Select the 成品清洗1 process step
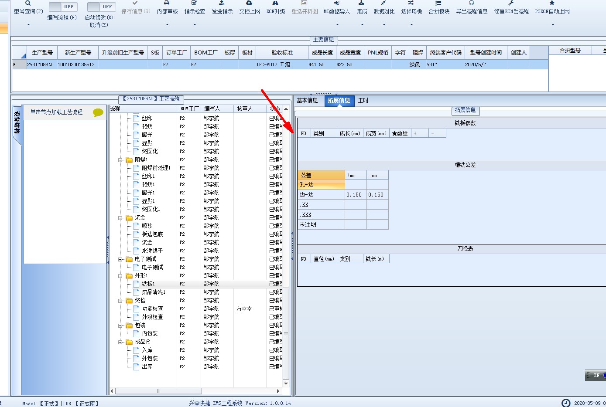This screenshot has width=606, height=407. coord(154,292)
